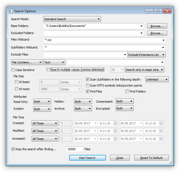Click Browse button for Base Folders
Viewport: 180px width, 172px height.
point(157,26)
